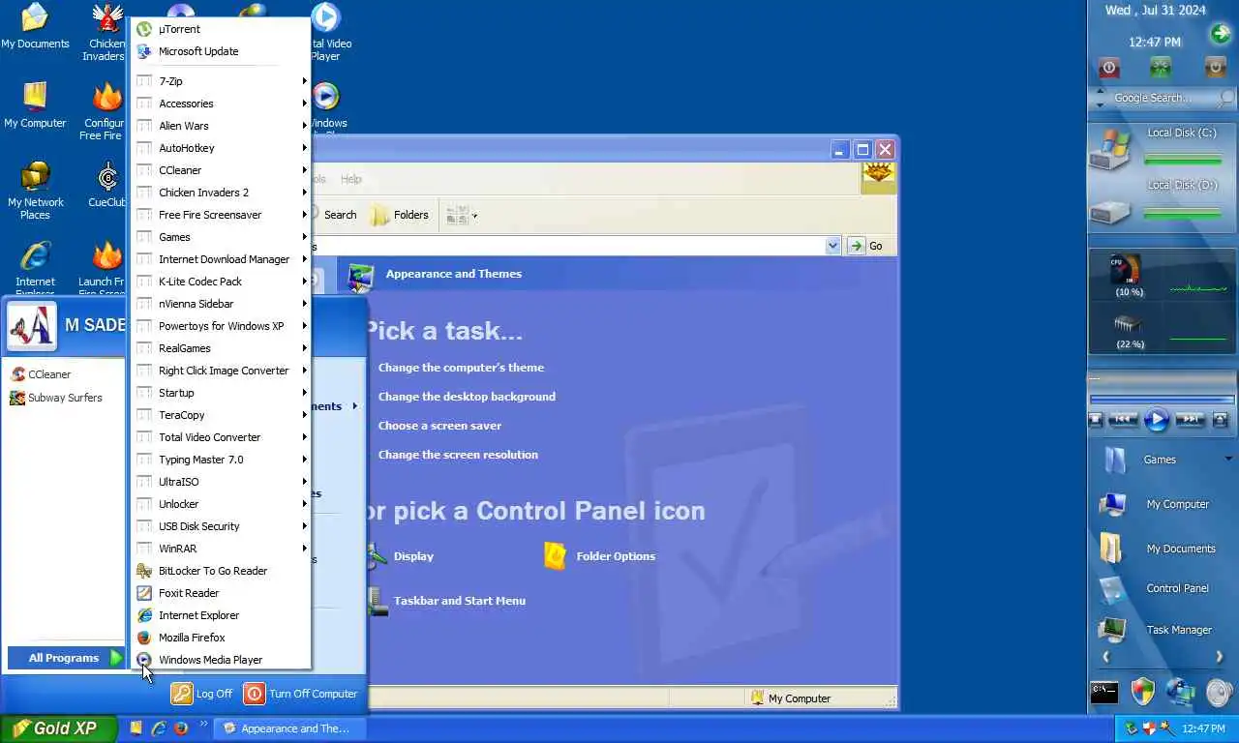Click the sidebar media player progress bar
1239x743 pixels.
pyautogui.click(x=1162, y=399)
